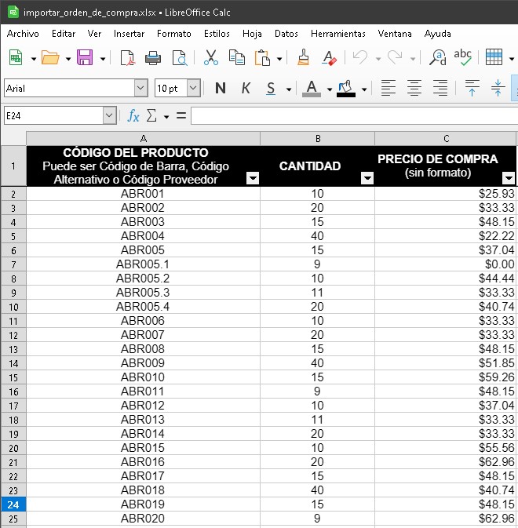Export directly as PDF
518x528 pixels.
(x=127, y=57)
